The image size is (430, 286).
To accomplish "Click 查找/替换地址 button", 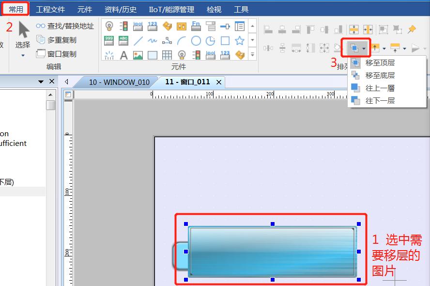I will tap(65, 26).
